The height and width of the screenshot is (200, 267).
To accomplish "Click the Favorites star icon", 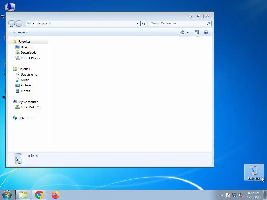I will (15, 41).
